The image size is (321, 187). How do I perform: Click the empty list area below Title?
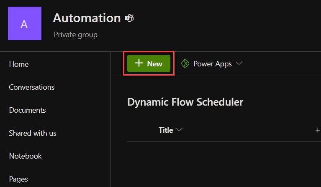pyautogui.click(x=224, y=163)
